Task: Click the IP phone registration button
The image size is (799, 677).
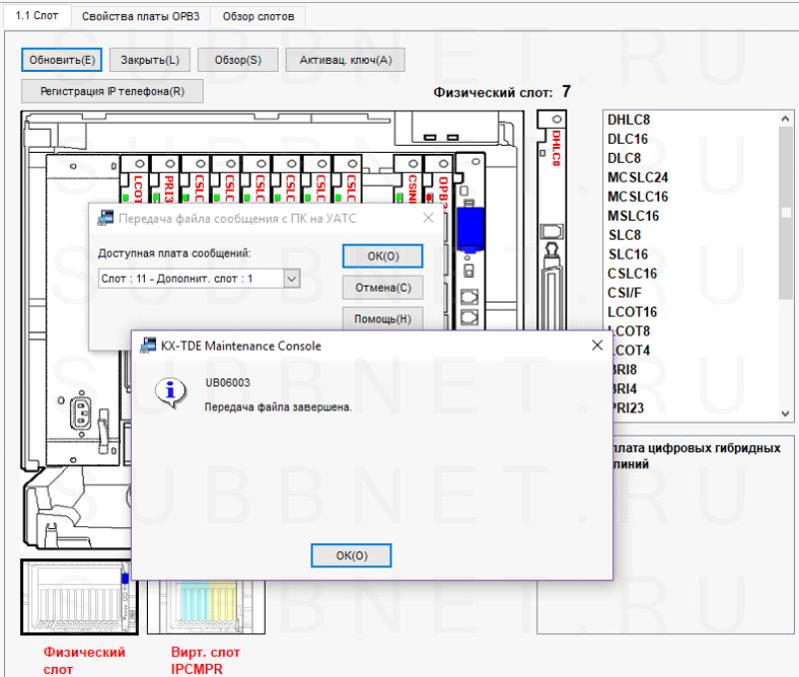Action: pyautogui.click(x=112, y=91)
